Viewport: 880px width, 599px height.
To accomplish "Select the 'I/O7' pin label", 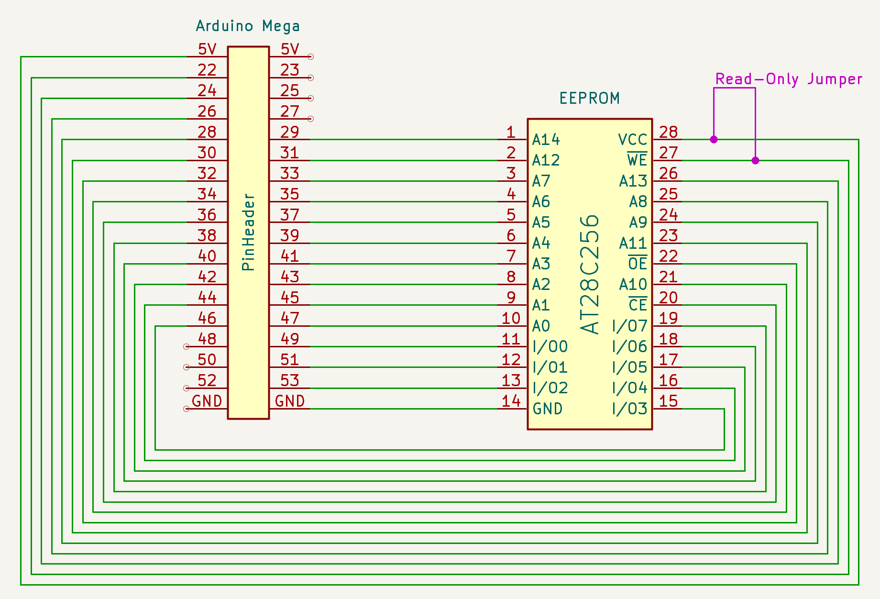I will coord(629,326).
